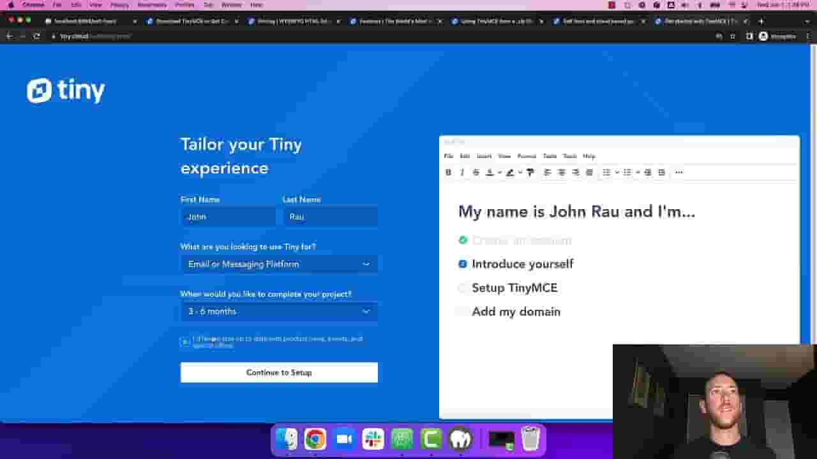The height and width of the screenshot is (459, 817).
Task: Apply bold in the TinyMCE editor toolbar
Action: (x=448, y=172)
